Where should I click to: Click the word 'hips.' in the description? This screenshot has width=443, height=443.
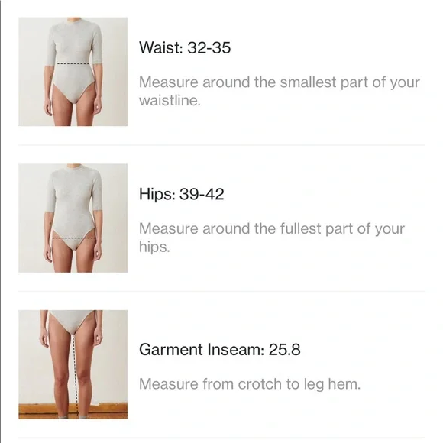[x=154, y=247]
